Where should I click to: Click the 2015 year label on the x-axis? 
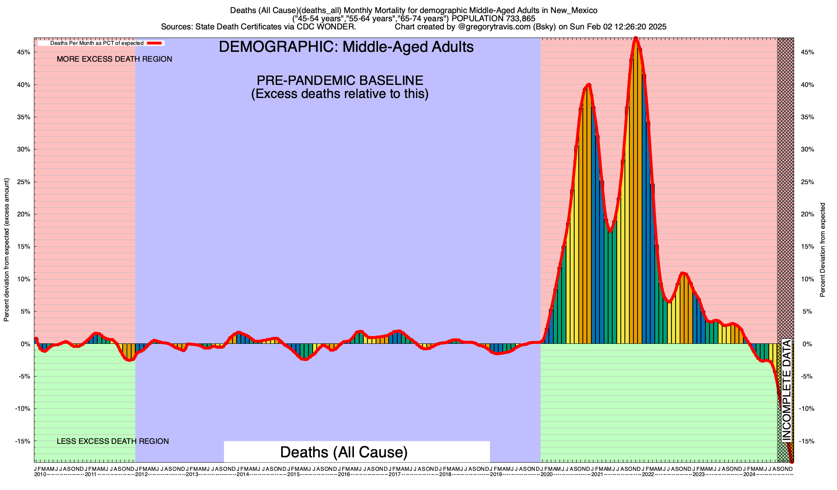(293, 474)
